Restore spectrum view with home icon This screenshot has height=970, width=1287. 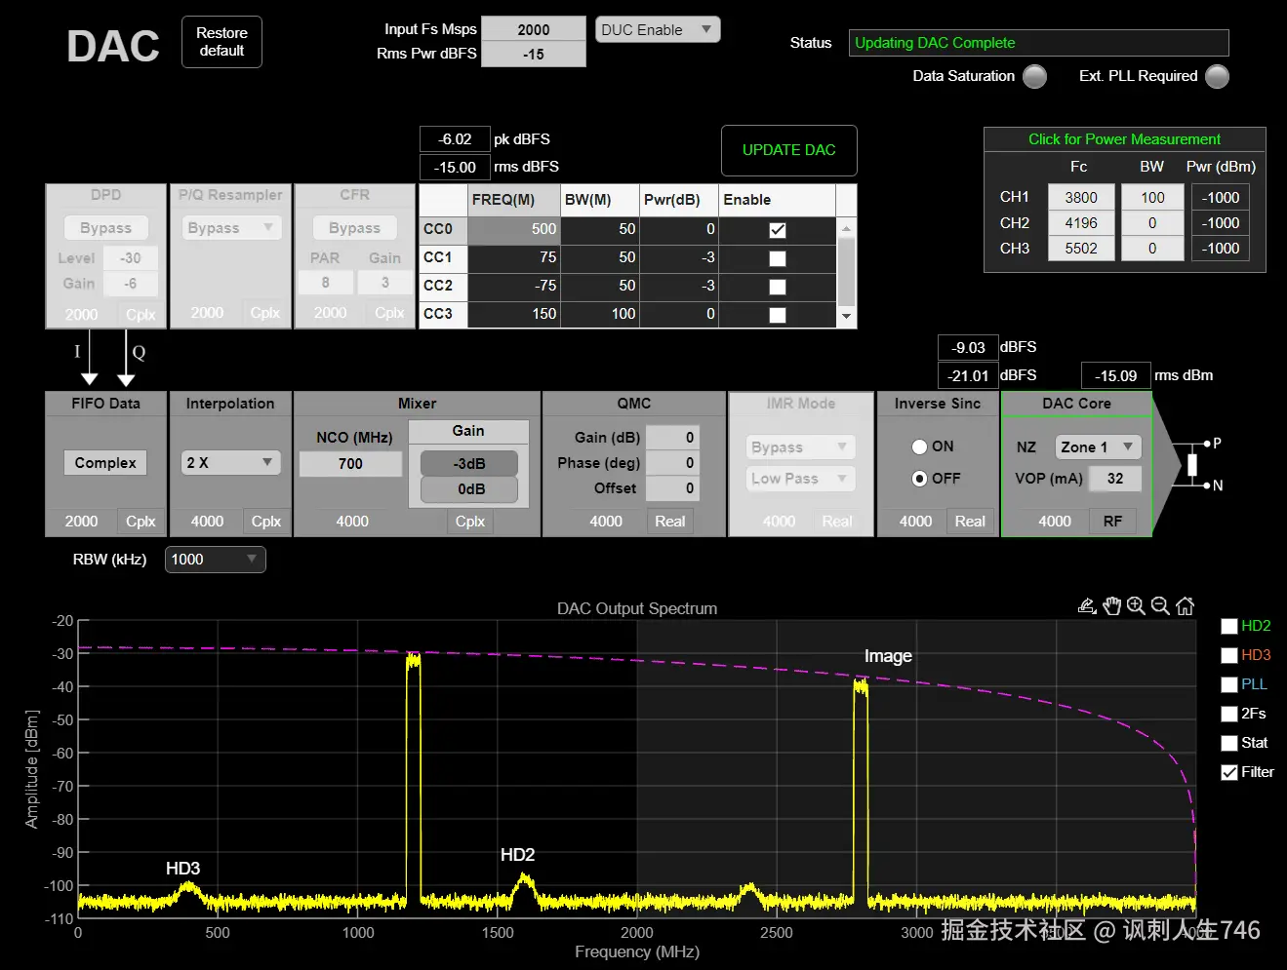1185,605
